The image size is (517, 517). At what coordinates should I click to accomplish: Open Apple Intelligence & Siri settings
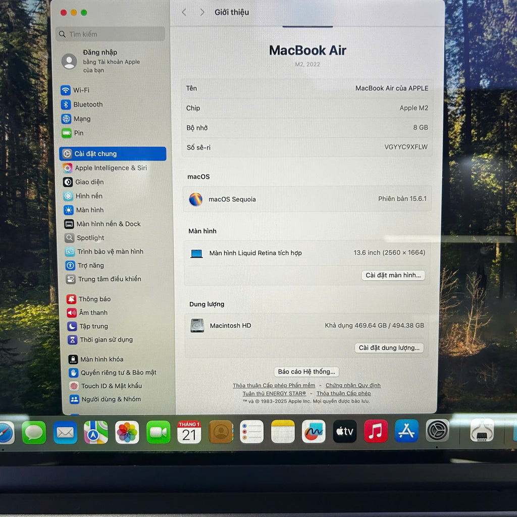point(111,168)
